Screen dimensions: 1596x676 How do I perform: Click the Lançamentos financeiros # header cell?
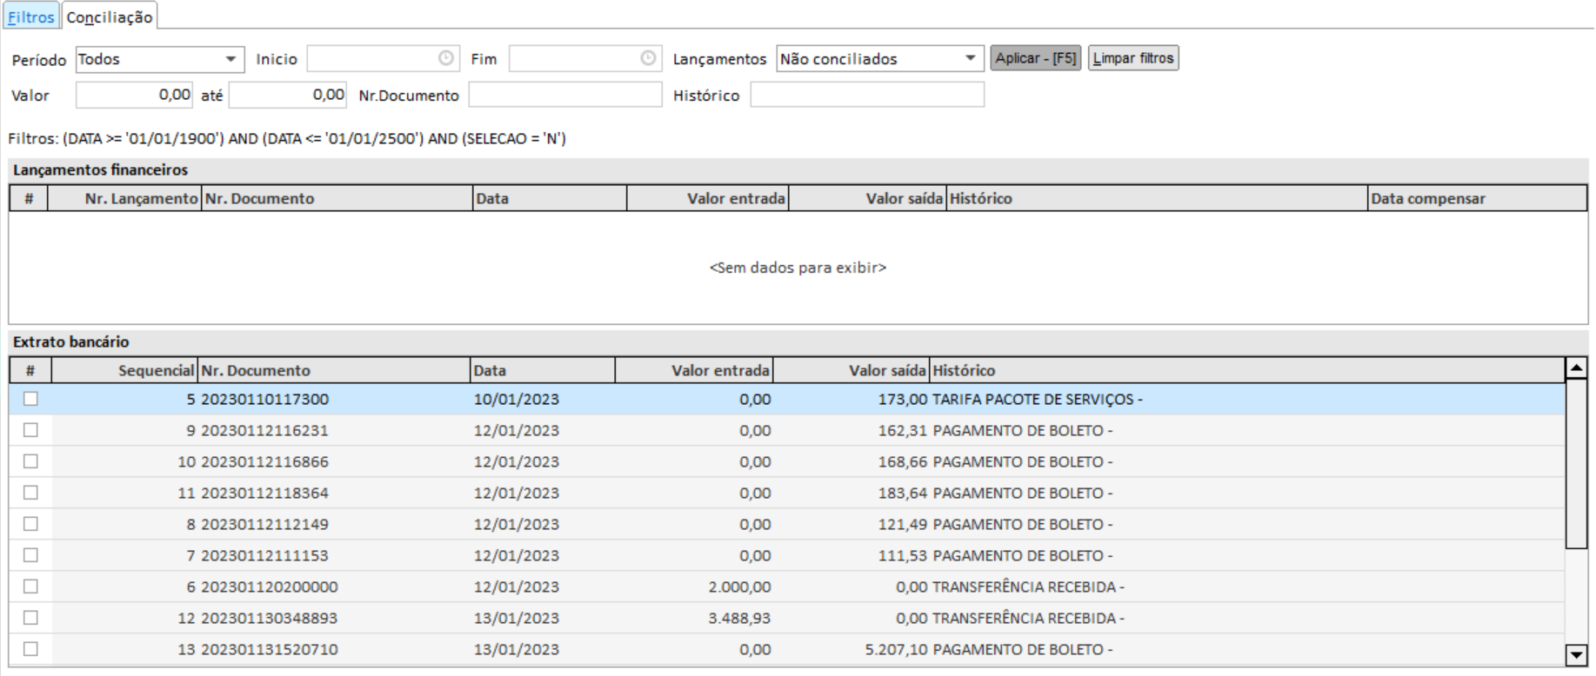click(x=29, y=198)
